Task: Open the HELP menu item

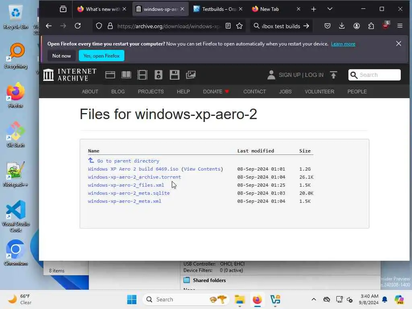Action: 183,91
